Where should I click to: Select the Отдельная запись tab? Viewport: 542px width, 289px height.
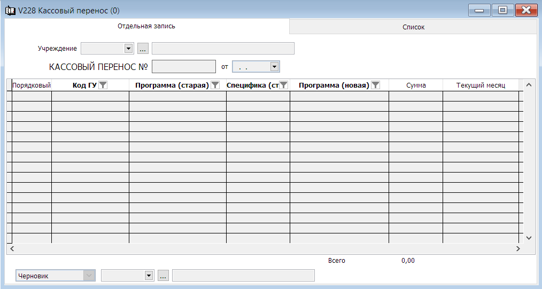(x=146, y=26)
